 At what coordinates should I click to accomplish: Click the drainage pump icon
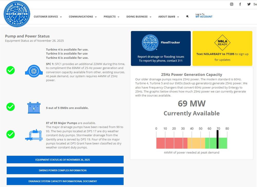click(34, 135)
